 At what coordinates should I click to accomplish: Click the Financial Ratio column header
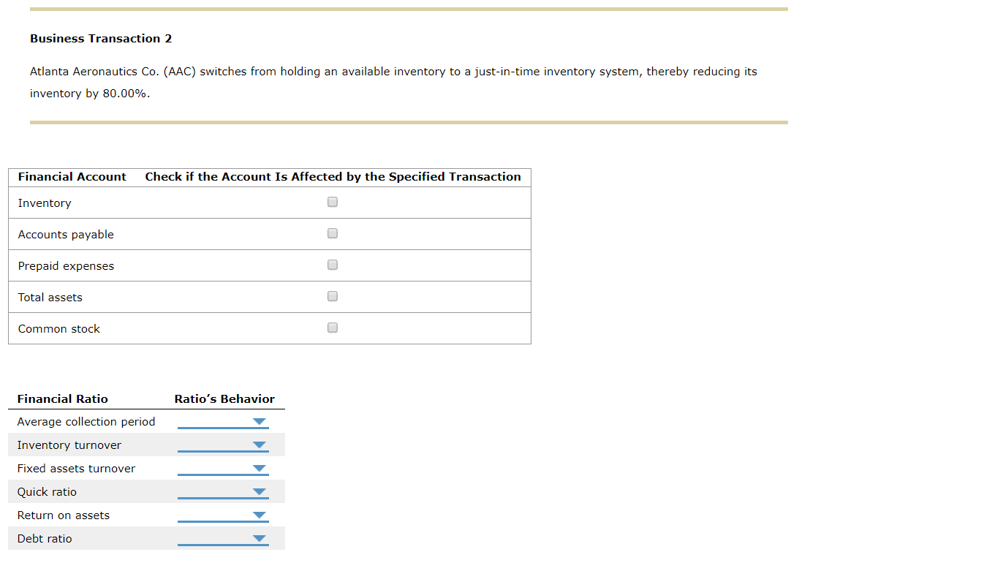(x=63, y=398)
